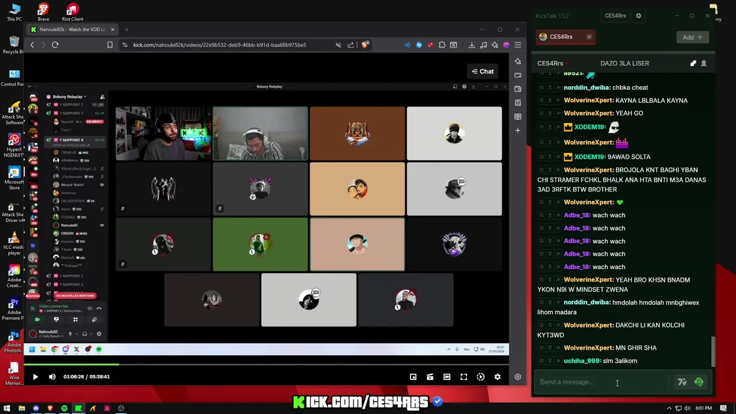The image size is (736, 414).
Task: Add a new chatroom in KickTalk
Action: (692, 37)
